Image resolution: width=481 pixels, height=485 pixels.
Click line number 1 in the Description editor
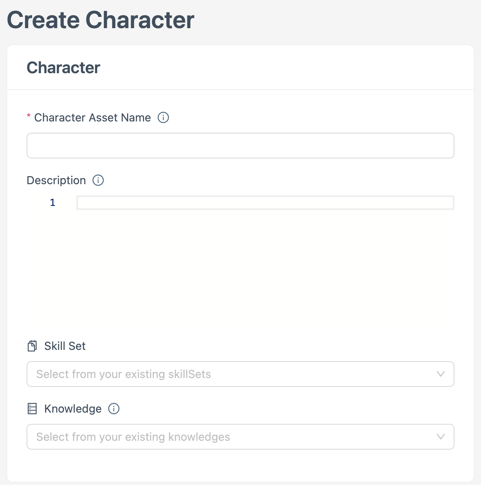click(x=52, y=203)
